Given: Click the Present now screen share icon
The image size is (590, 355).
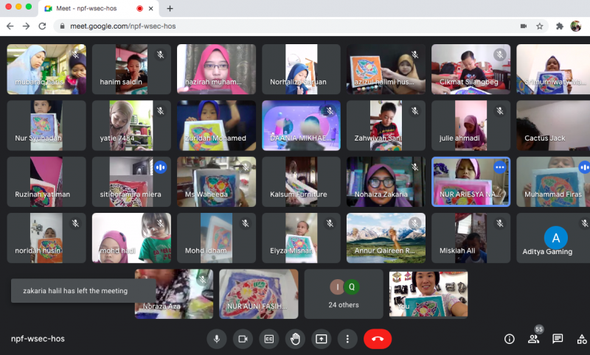Looking at the screenshot, I should pyautogui.click(x=322, y=339).
